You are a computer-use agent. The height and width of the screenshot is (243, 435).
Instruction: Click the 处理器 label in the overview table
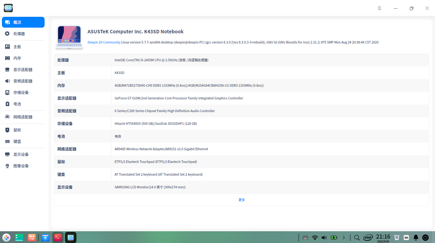[63, 60]
